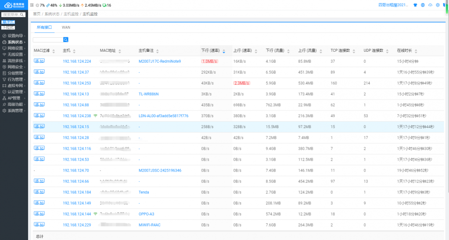The width and height of the screenshot is (449, 240).
Task: Collapse the sidebar with the menu-fold icon
Action: 32,5
